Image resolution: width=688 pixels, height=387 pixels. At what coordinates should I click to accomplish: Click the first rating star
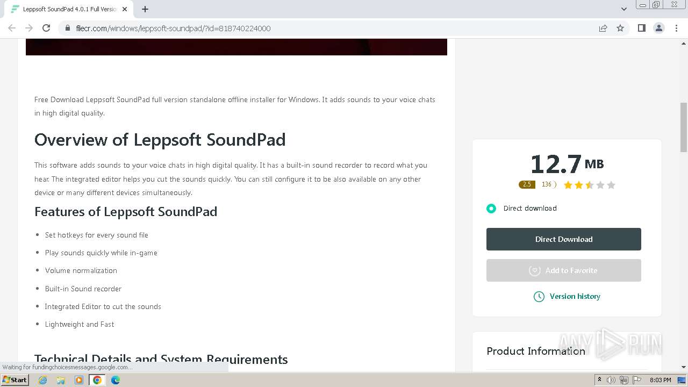point(568,185)
